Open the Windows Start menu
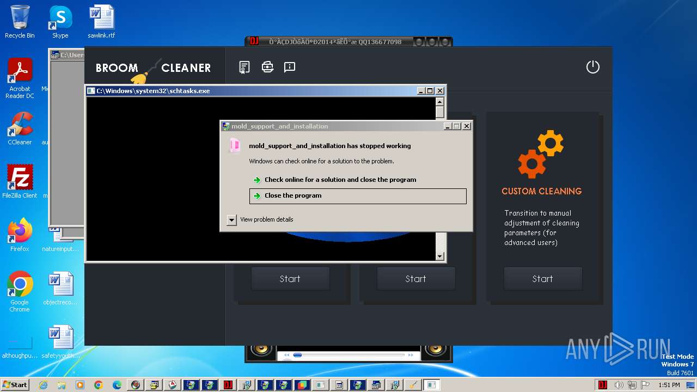The width and height of the screenshot is (697, 392). coord(15,384)
